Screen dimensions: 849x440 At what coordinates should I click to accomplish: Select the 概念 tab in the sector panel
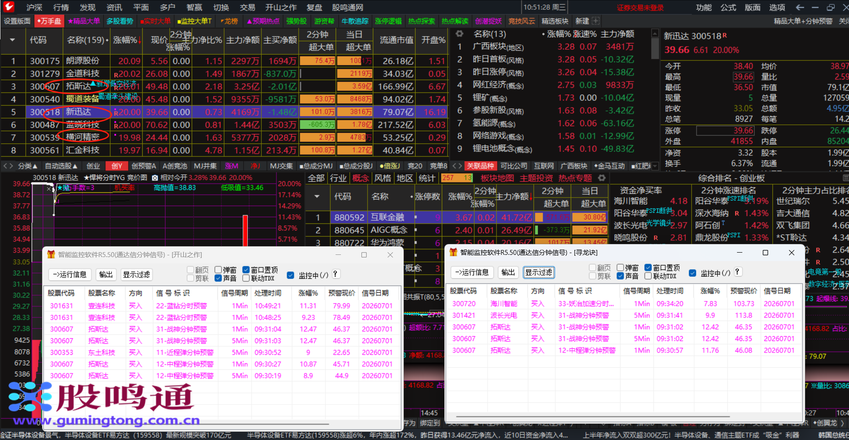click(x=360, y=178)
